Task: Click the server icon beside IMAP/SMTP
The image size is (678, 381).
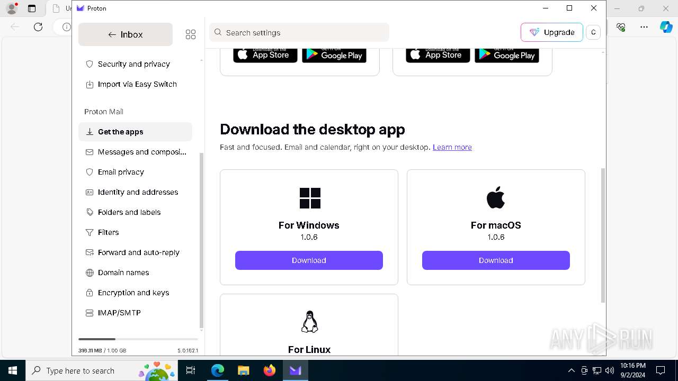Action: (90, 313)
